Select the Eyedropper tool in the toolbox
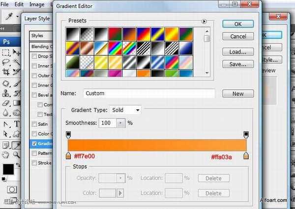The image size is (295, 209). 16,145
